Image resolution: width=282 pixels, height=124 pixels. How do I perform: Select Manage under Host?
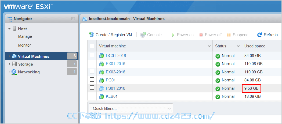tap(25, 36)
